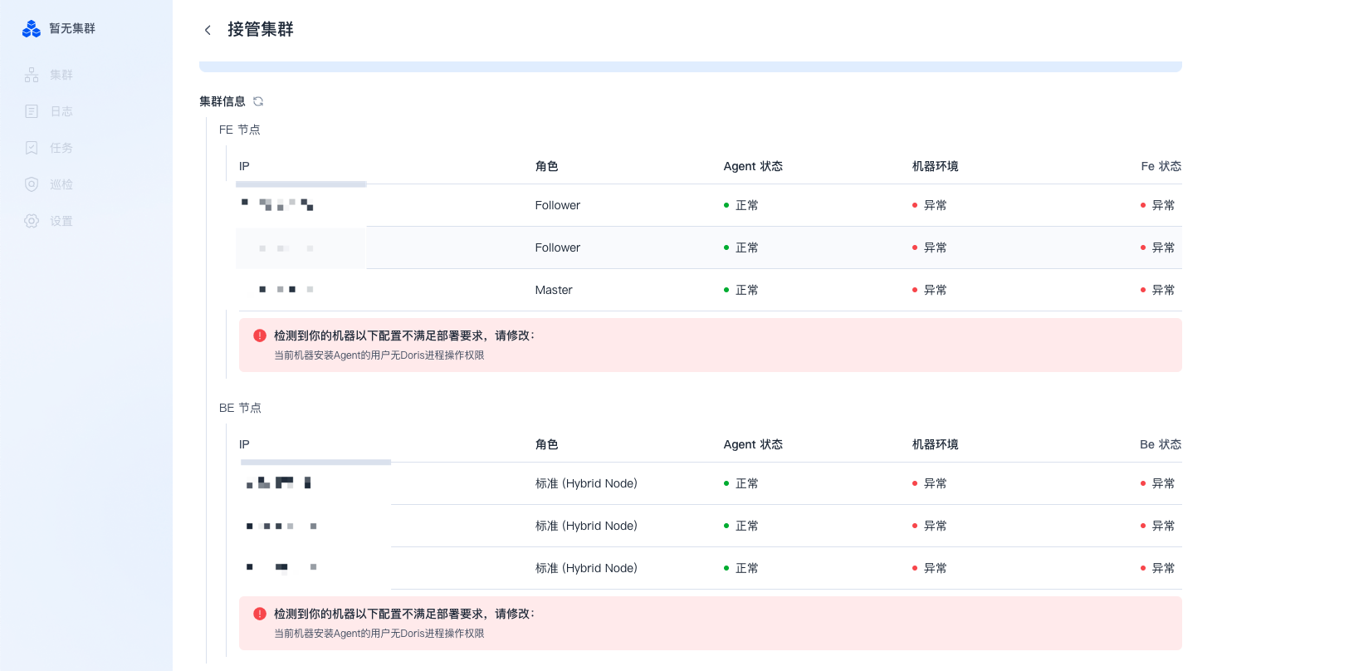Click FE table 机器环境 column header
Viewport: 1354px width, 671px height.
point(935,166)
